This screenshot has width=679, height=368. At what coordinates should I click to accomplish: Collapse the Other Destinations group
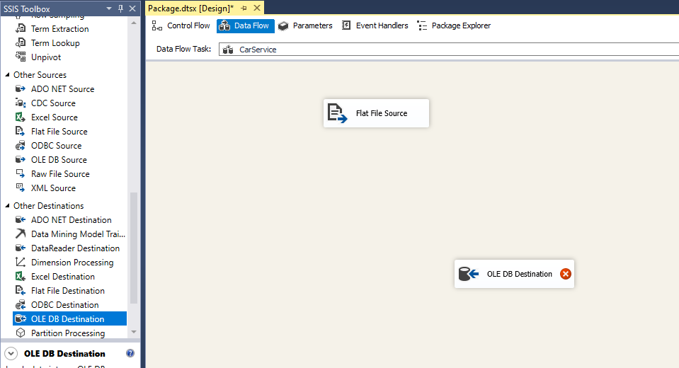[x=7, y=206]
